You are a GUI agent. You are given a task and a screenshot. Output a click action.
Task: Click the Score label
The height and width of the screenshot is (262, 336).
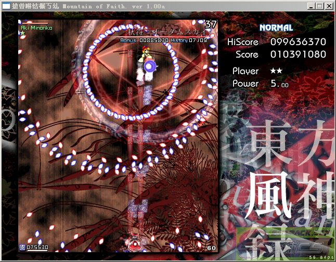tap(247, 54)
